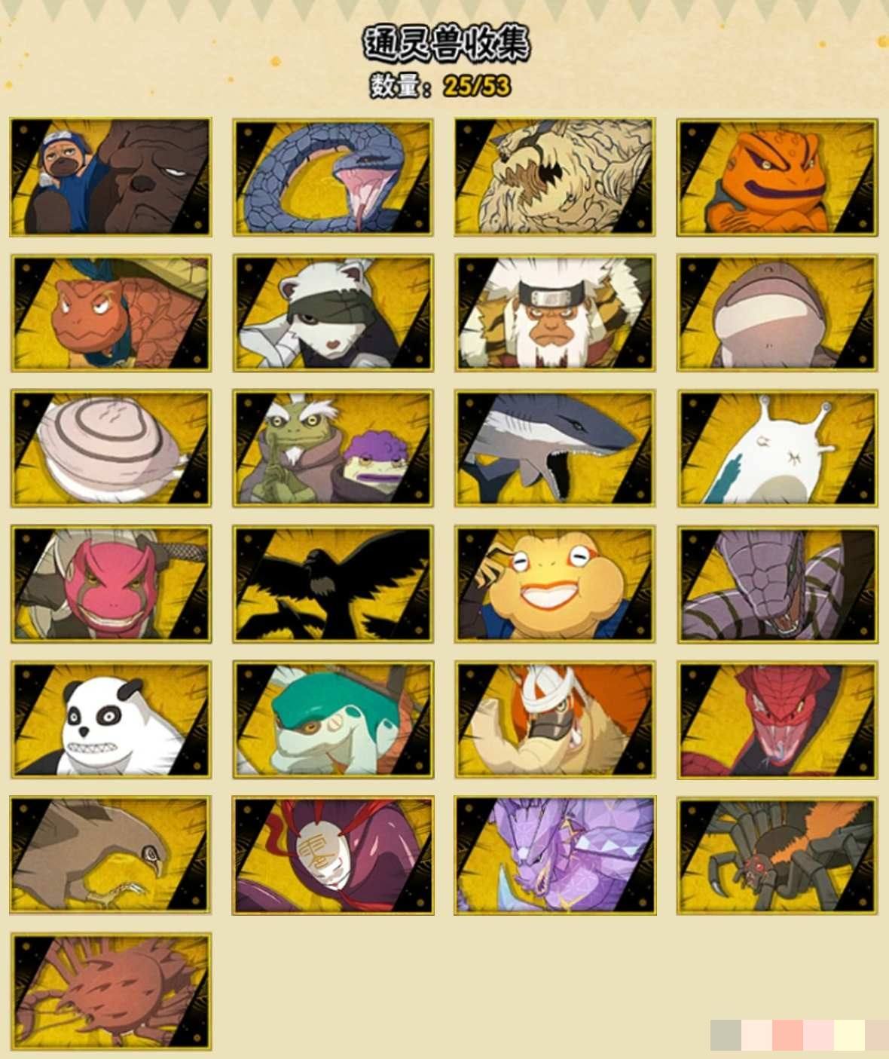Click the 25/53 collection count

coord(477,86)
